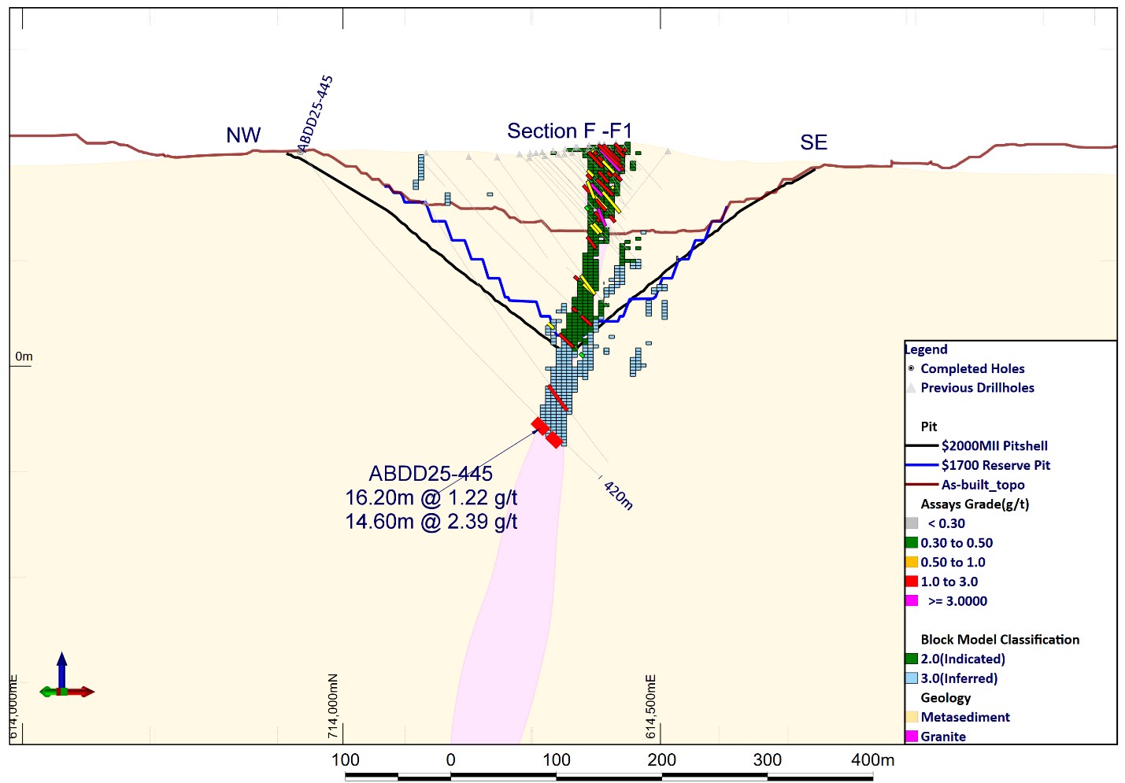Click the Completed Holes legend symbol
The width and height of the screenshot is (1125, 783).
(x=911, y=368)
